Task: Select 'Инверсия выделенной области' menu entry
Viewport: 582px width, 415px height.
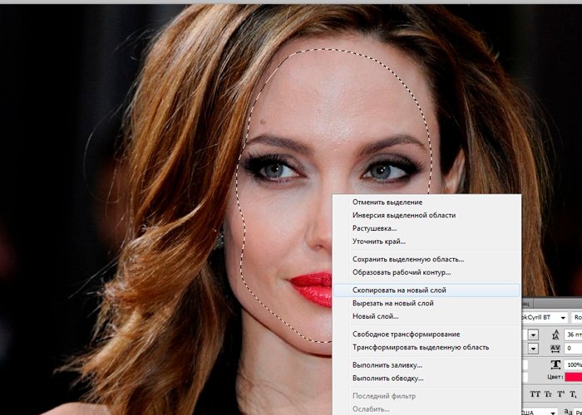Action: point(427,215)
